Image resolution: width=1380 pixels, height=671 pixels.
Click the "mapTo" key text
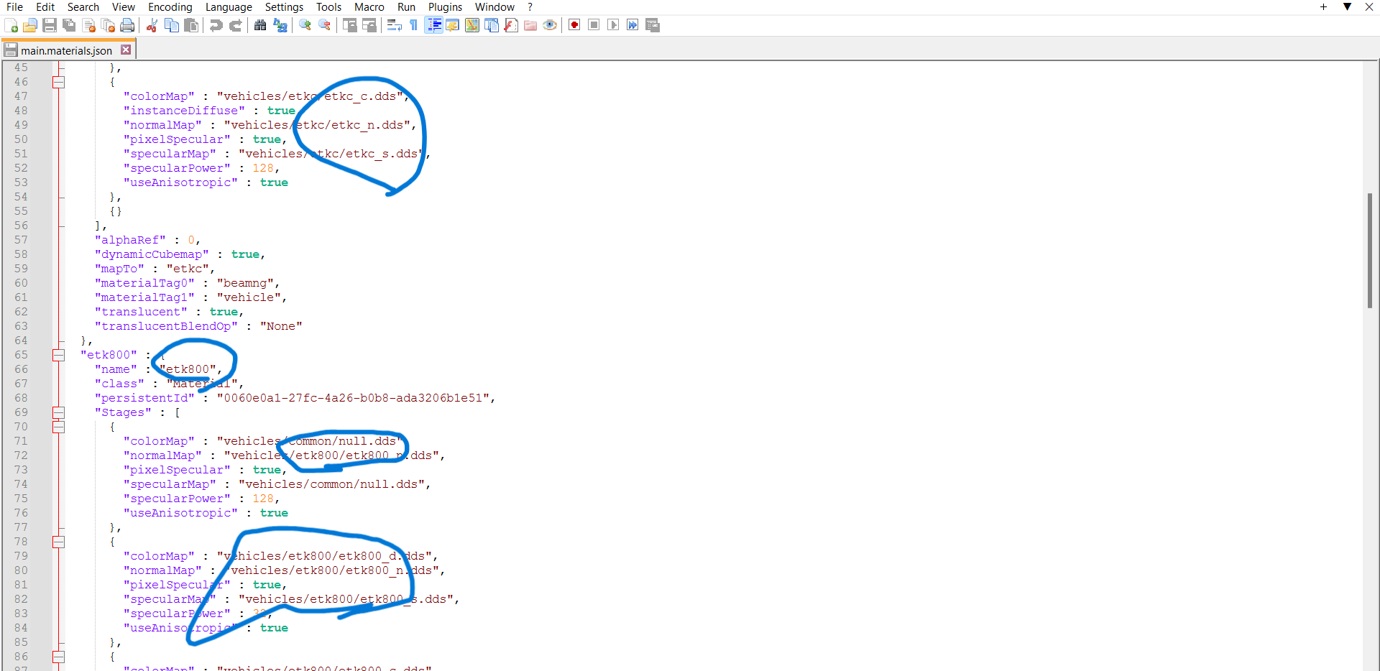click(119, 269)
